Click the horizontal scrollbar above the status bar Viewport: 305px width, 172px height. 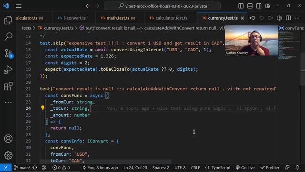pyautogui.click(x=106, y=161)
